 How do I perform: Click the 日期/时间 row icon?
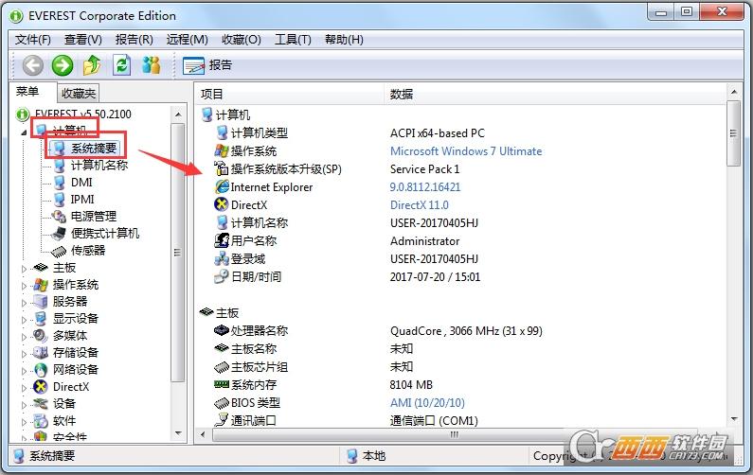222,276
